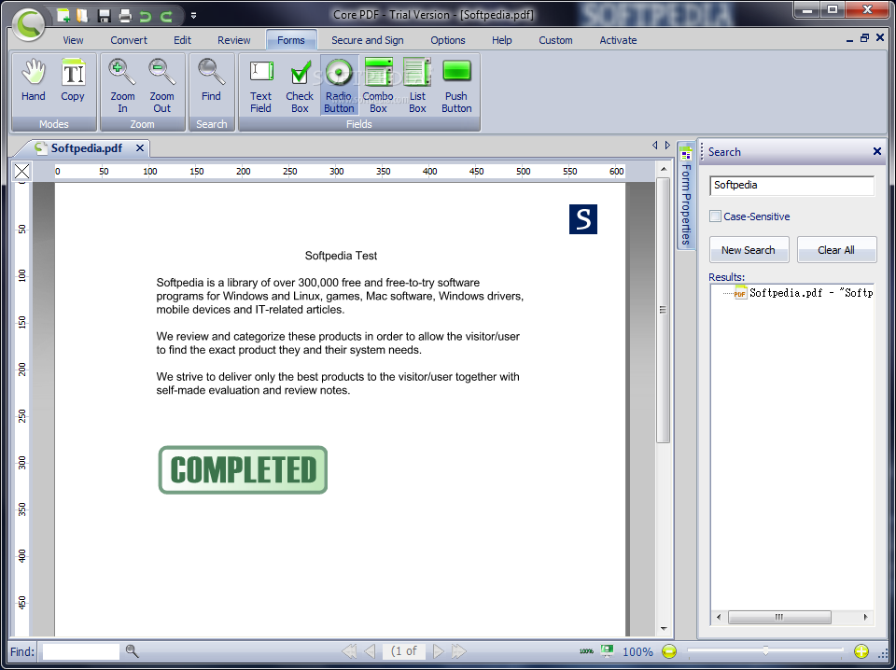The image size is (896, 670).
Task: Click the status bar find magnifier icon
Action: point(132,651)
